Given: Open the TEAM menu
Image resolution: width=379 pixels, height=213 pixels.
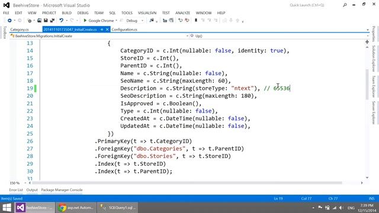Looking at the screenshot, I should [99, 13].
